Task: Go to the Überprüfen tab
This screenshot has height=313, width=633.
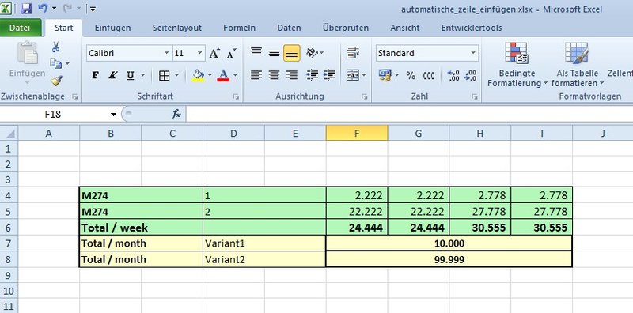Action: (346, 28)
